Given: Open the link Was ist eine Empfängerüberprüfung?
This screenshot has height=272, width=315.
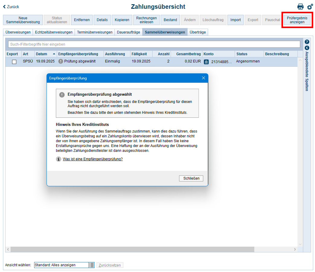Looking at the screenshot, I should click(x=92, y=159).
